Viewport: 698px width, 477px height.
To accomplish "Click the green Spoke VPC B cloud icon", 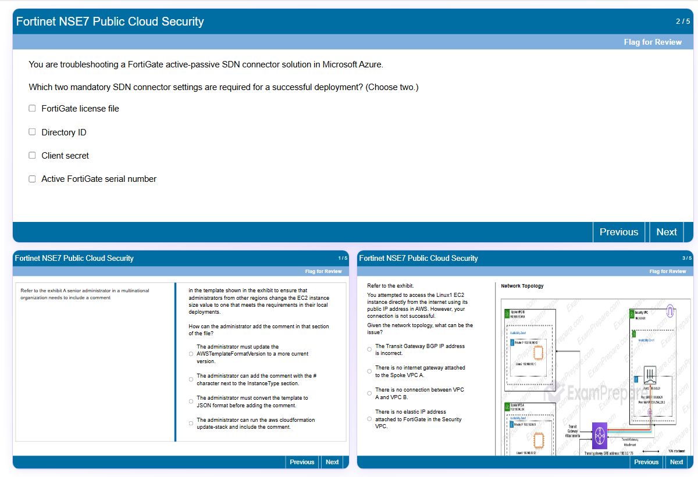I will tap(508, 314).
